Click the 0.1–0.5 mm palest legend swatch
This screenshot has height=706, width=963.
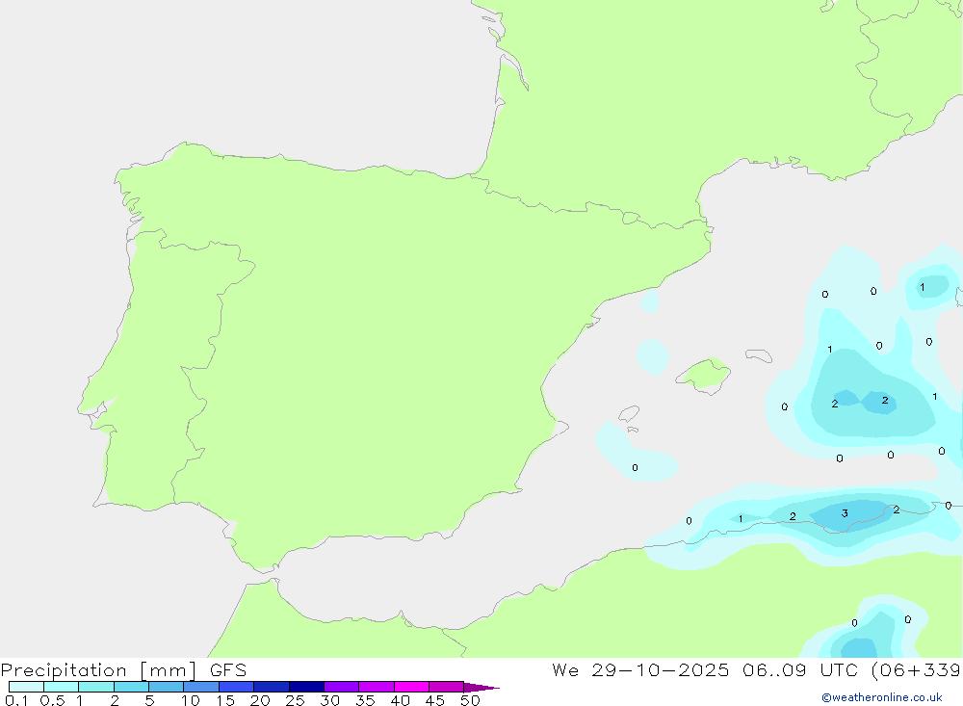(x=26, y=687)
